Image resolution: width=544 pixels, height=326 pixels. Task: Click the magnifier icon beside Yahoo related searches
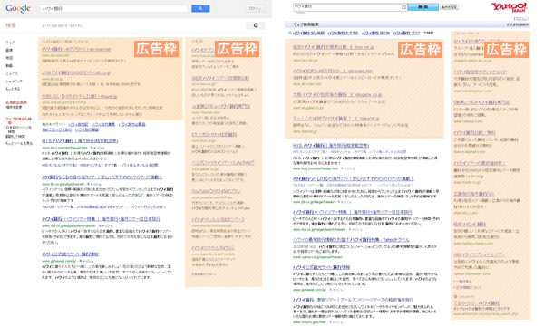point(290,33)
